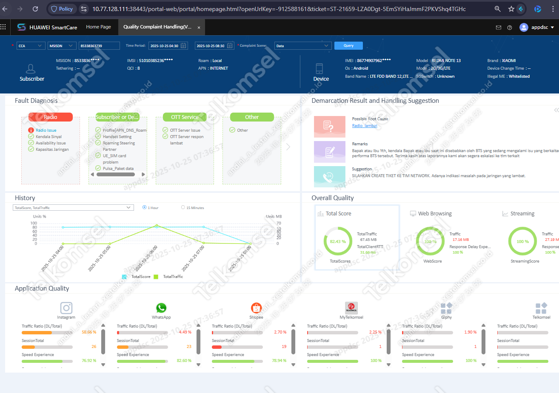559x393 pixels.
Task: Click the browser Policy button
Action: (62, 9)
